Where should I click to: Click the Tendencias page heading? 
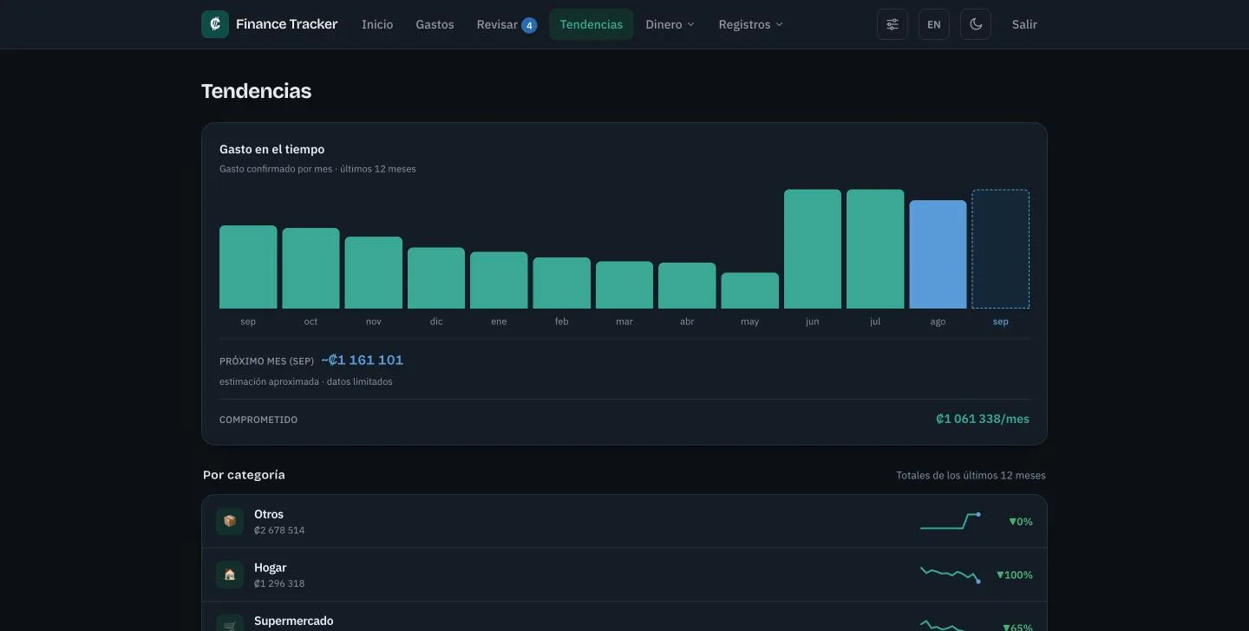pos(256,91)
